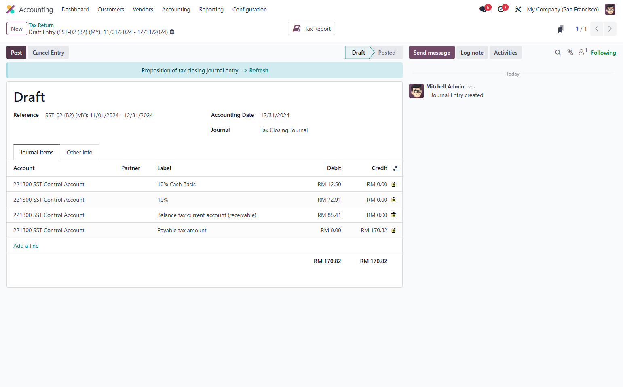Click the record pager 1 / 1
The width and height of the screenshot is (623, 387).
click(581, 29)
